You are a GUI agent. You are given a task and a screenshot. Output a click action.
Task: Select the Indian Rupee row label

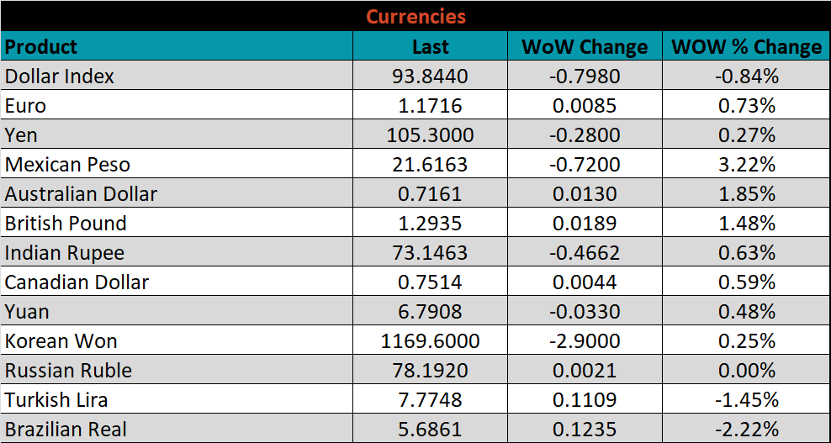point(64,253)
